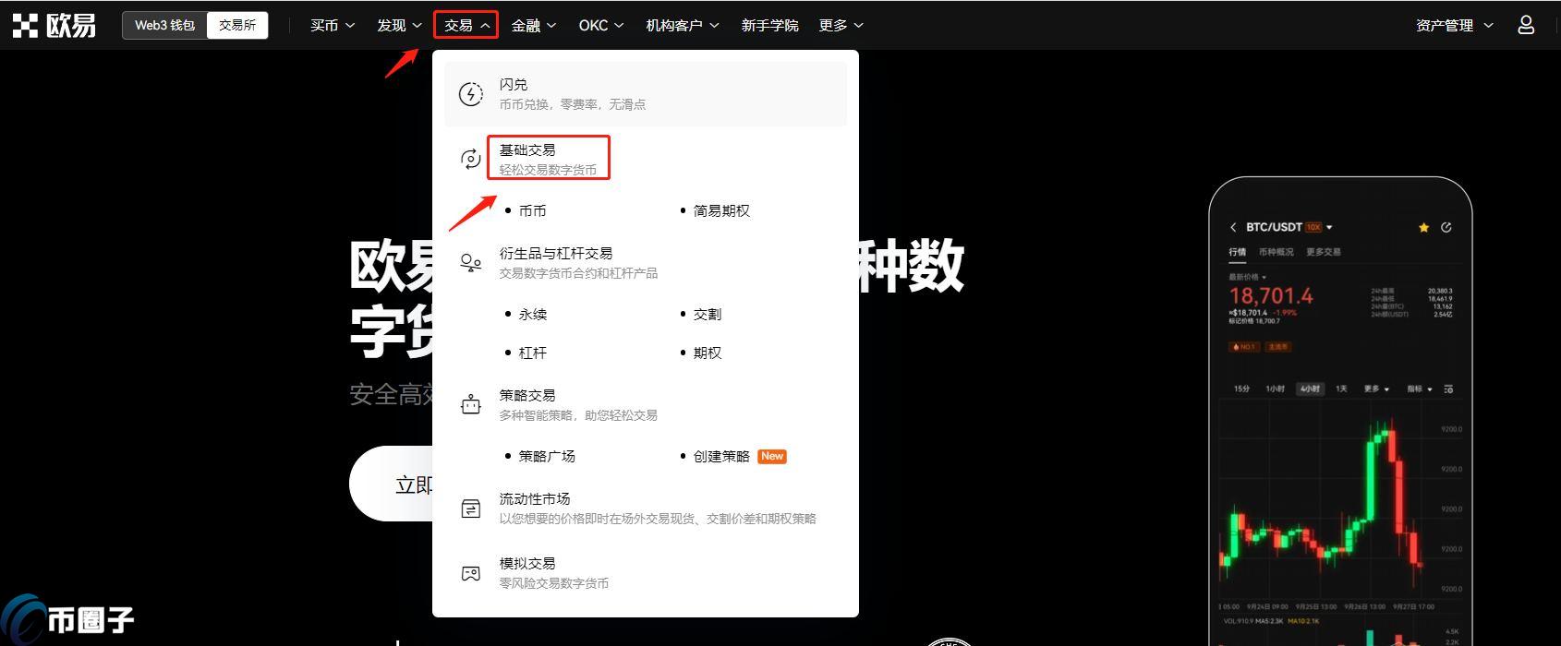Expand the 发现 dropdown menu
Image resolution: width=1561 pixels, height=646 pixels.
[399, 26]
